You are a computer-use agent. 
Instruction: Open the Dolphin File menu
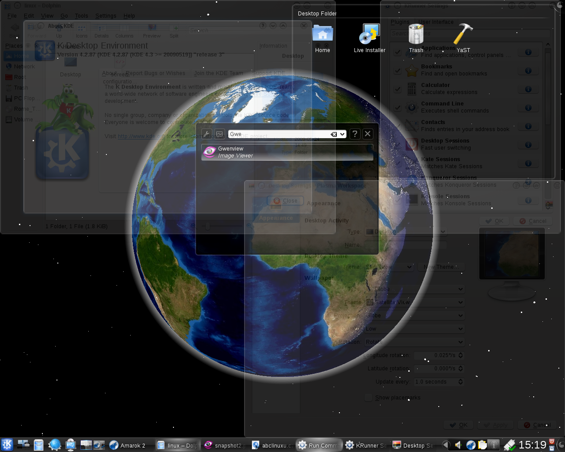(12, 16)
